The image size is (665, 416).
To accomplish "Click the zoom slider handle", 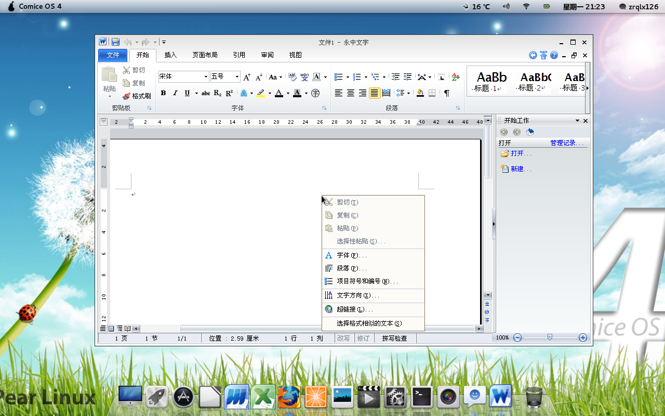I will [550, 338].
